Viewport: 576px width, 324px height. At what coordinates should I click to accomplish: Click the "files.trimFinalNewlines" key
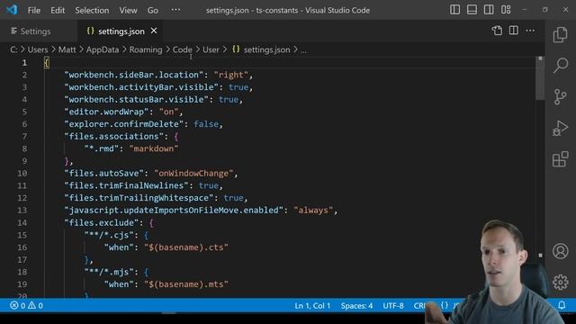(126, 185)
